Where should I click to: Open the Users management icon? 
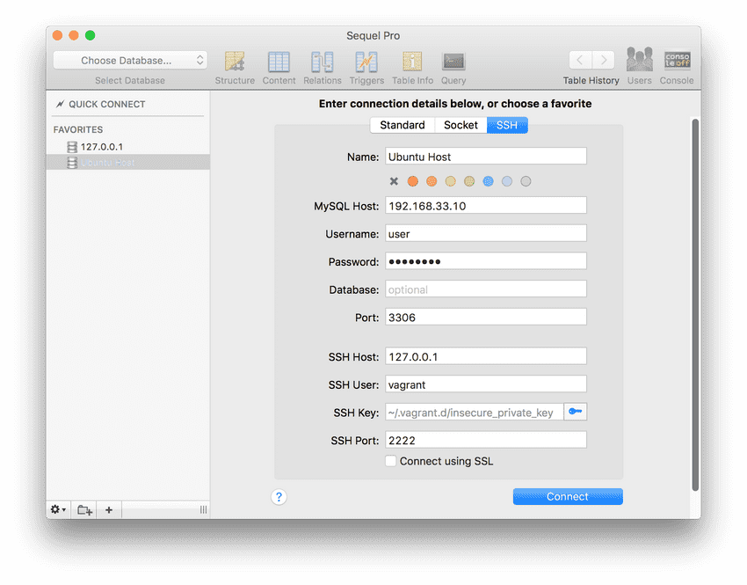tap(639, 60)
